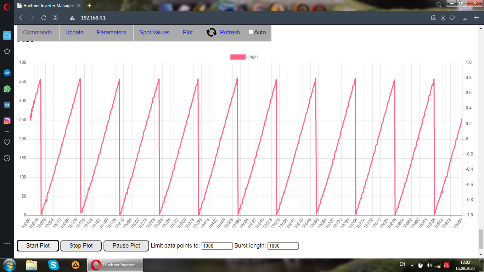
Task: Click the address bar showing 192.168.4.1
Action: (x=94, y=18)
